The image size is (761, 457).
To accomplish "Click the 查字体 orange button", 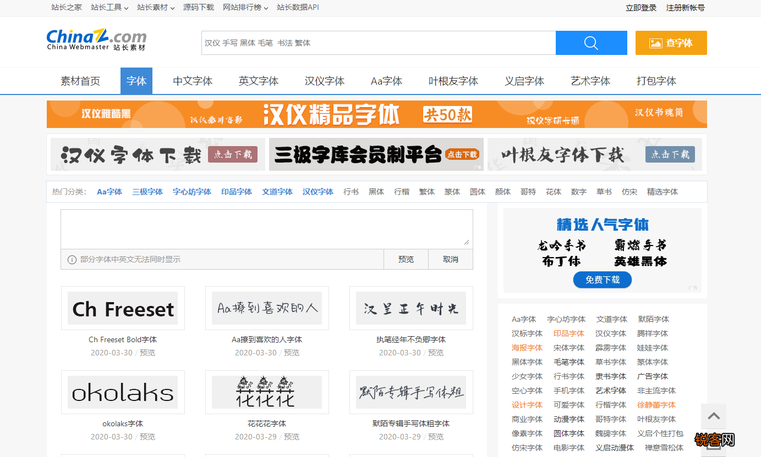I will (671, 43).
